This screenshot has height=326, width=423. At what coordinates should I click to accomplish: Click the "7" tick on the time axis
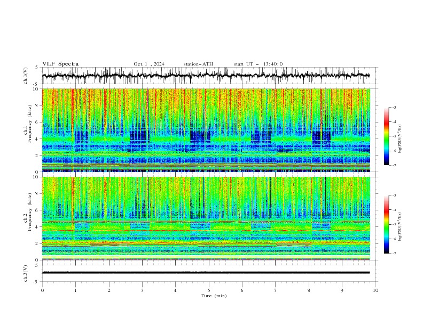(x=276, y=290)
